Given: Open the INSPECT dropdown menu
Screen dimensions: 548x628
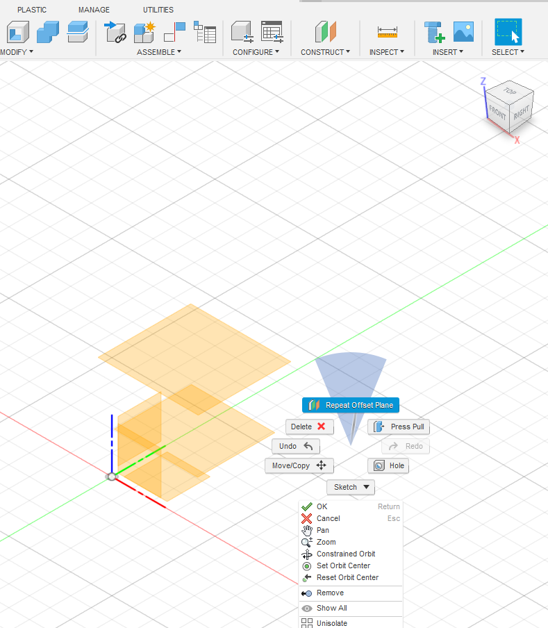Looking at the screenshot, I should coord(387,52).
